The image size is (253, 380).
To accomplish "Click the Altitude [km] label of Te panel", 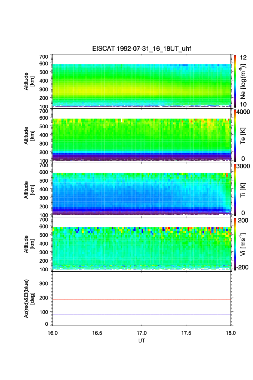I will click(x=29, y=136).
